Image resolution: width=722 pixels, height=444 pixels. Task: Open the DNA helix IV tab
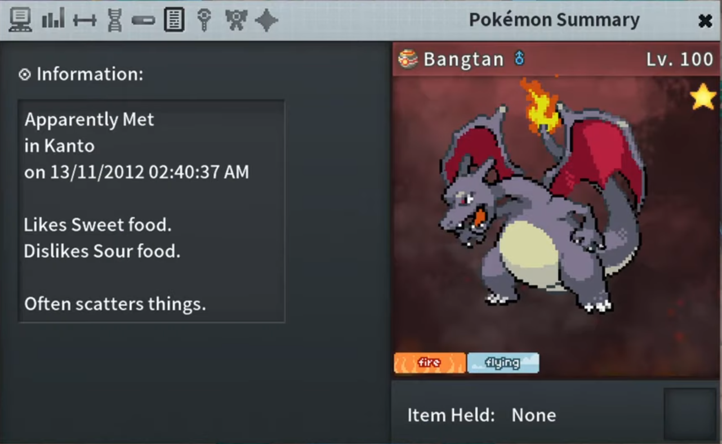click(115, 20)
